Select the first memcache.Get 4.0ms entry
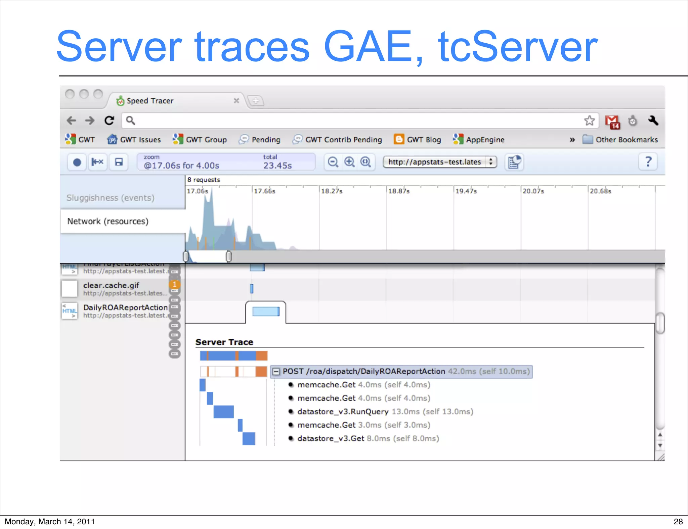 pos(363,385)
